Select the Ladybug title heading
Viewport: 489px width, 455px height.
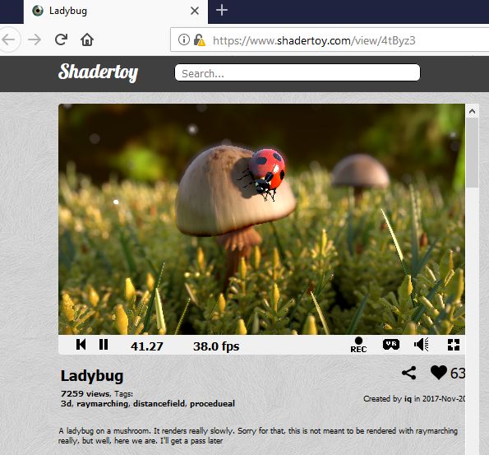point(92,376)
